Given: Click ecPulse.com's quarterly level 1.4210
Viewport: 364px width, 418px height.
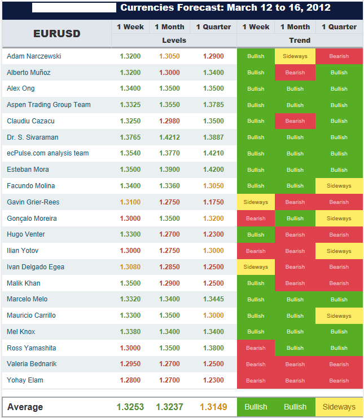Looking at the screenshot, I should tap(213, 153).
